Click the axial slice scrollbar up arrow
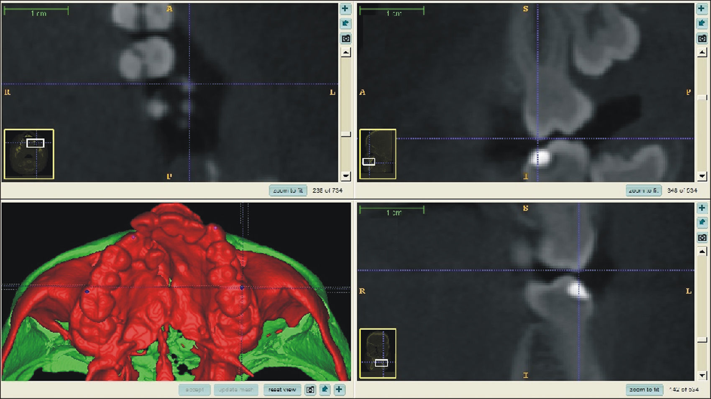The height and width of the screenshot is (399, 711). [345, 53]
